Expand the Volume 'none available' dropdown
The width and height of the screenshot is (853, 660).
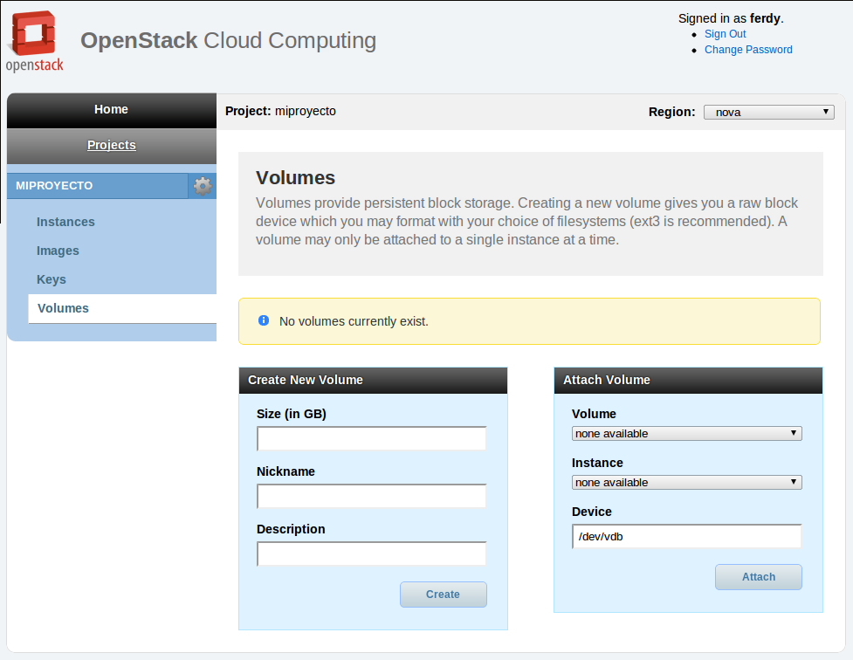[686, 434]
